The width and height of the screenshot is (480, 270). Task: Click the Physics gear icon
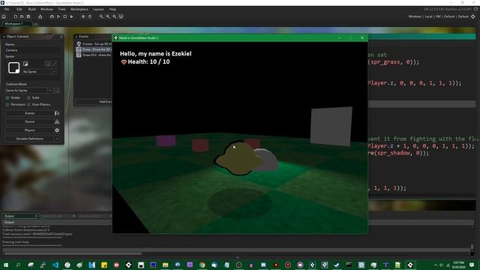[57, 130]
